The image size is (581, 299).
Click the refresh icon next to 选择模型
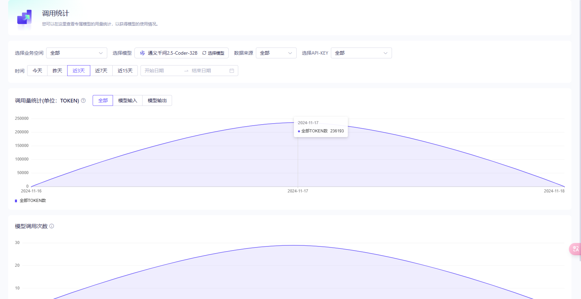tap(204, 53)
